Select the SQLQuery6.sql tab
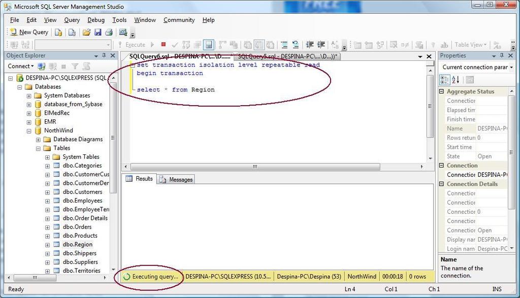 tap(179, 56)
